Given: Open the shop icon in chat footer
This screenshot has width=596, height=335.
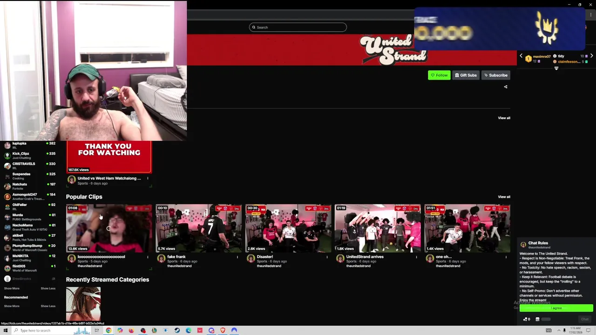Looking at the screenshot, I should [x=537, y=319].
